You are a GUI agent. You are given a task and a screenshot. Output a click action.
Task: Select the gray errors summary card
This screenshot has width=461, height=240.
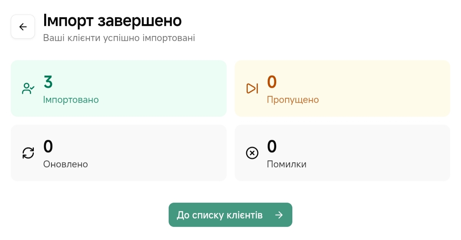click(376, 153)
